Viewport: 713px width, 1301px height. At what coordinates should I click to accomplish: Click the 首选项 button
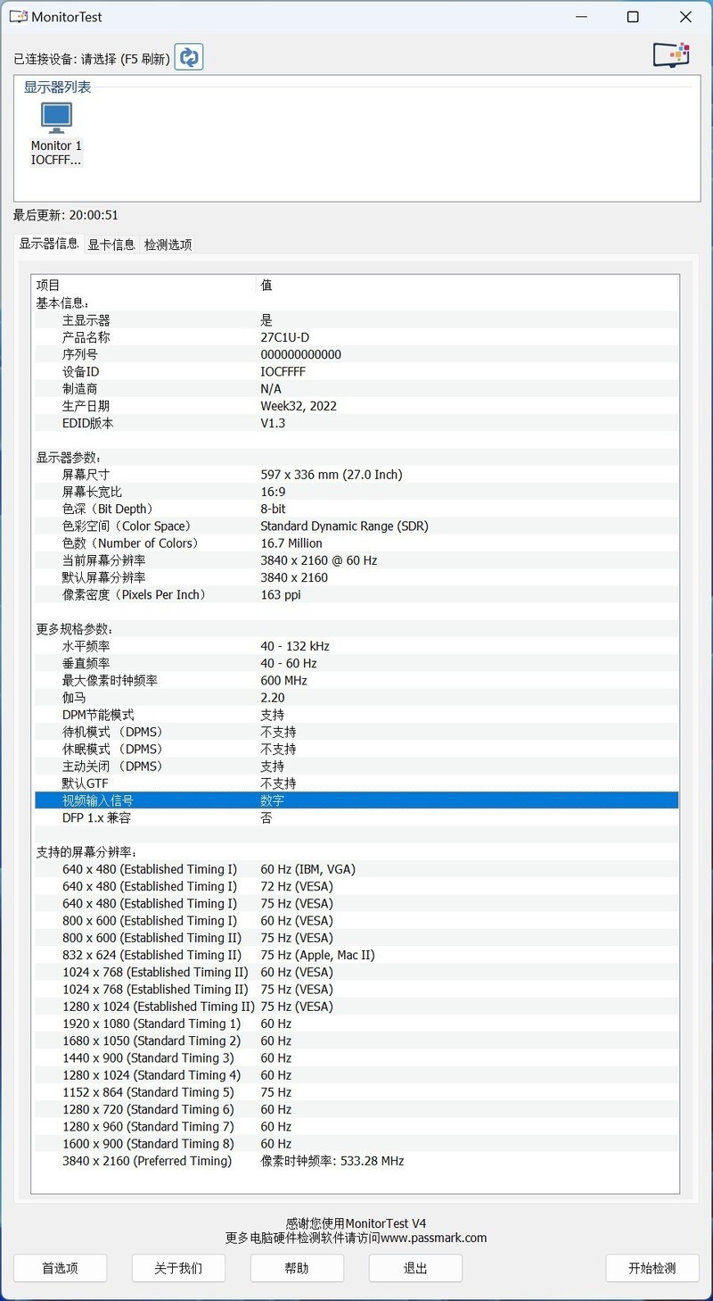click(x=60, y=1268)
